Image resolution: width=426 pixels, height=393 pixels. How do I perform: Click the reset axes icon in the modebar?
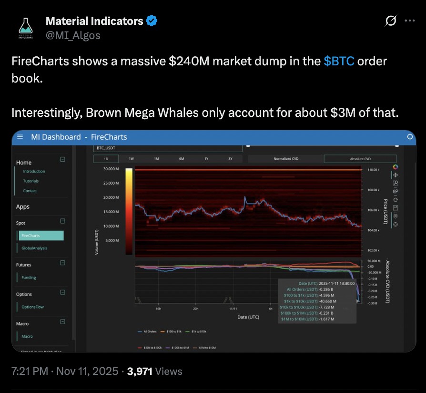(x=396, y=200)
